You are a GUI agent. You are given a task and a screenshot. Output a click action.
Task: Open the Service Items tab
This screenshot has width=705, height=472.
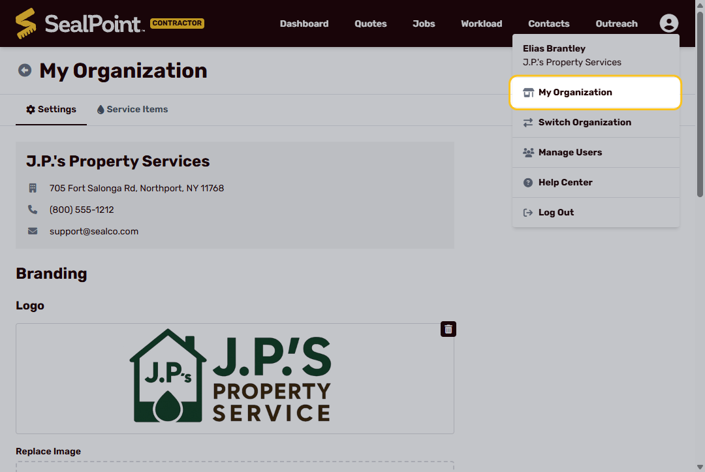point(132,109)
